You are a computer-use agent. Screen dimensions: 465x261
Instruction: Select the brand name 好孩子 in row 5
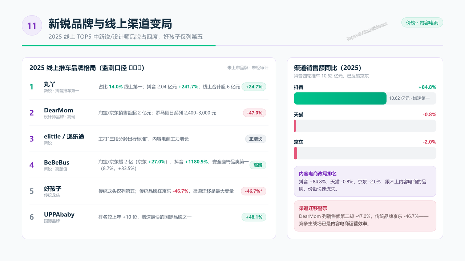pos(53,188)
